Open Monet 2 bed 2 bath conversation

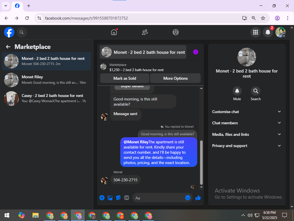click(47, 61)
